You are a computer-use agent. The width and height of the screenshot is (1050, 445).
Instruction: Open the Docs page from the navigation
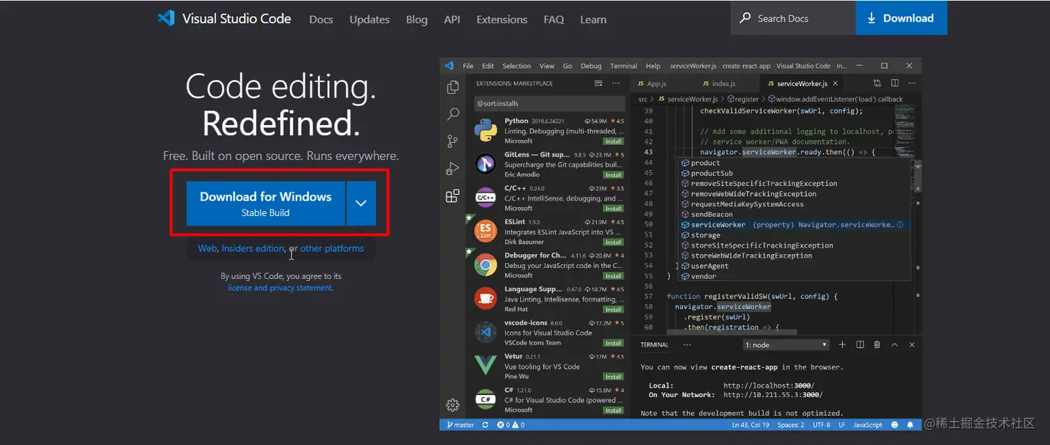[321, 19]
